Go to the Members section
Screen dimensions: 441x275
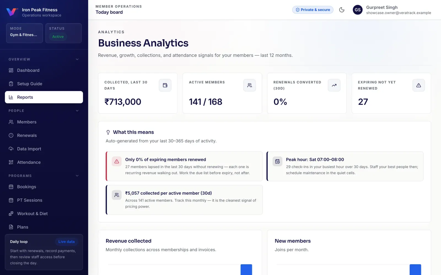[44, 122]
